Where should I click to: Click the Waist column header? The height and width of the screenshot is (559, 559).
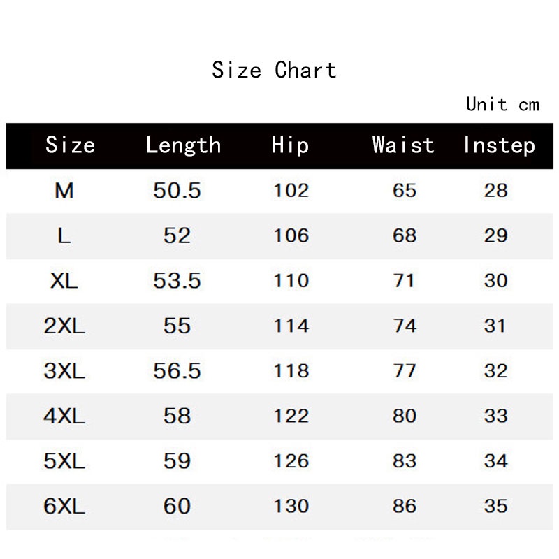click(x=403, y=145)
